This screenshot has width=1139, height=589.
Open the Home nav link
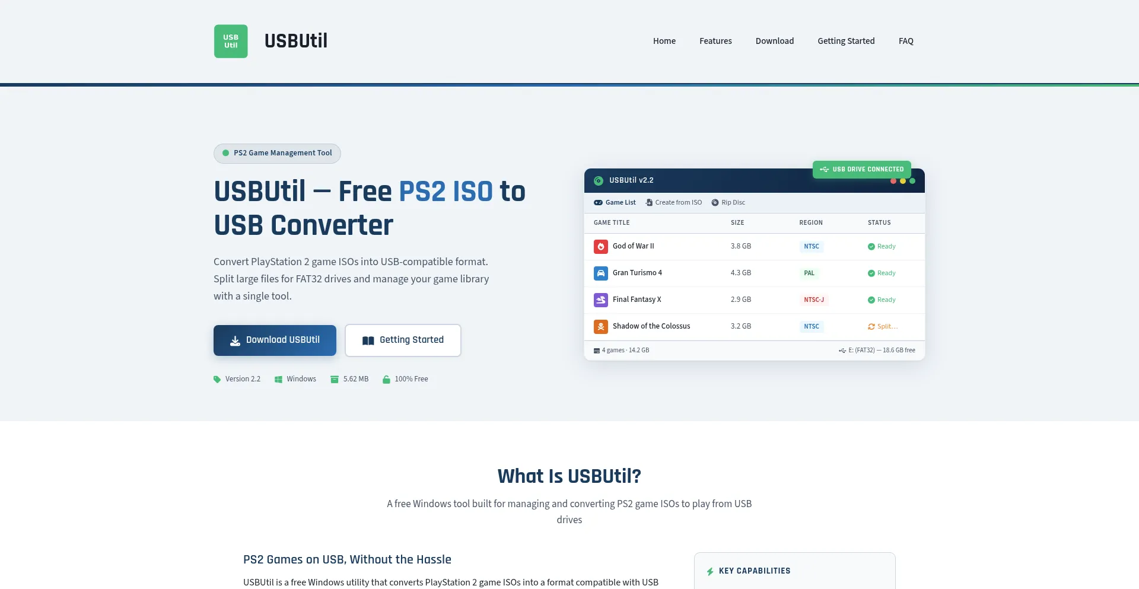[x=664, y=41]
